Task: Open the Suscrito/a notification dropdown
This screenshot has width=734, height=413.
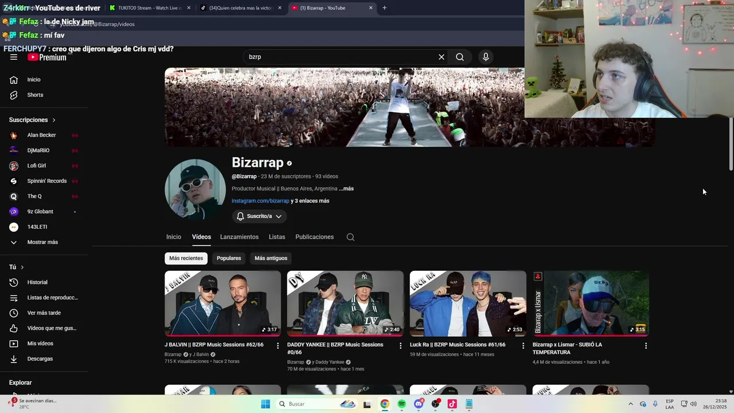Action: [x=259, y=216]
